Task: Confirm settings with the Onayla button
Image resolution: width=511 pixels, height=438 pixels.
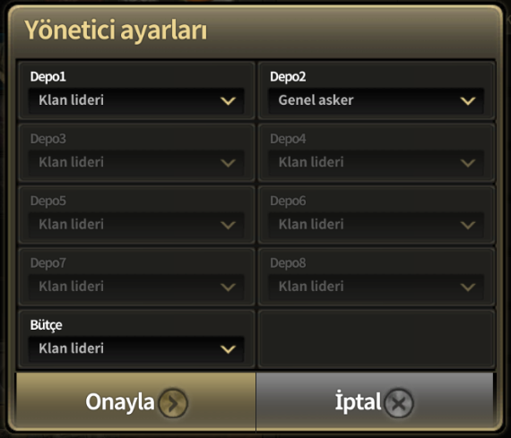Action: (136, 401)
